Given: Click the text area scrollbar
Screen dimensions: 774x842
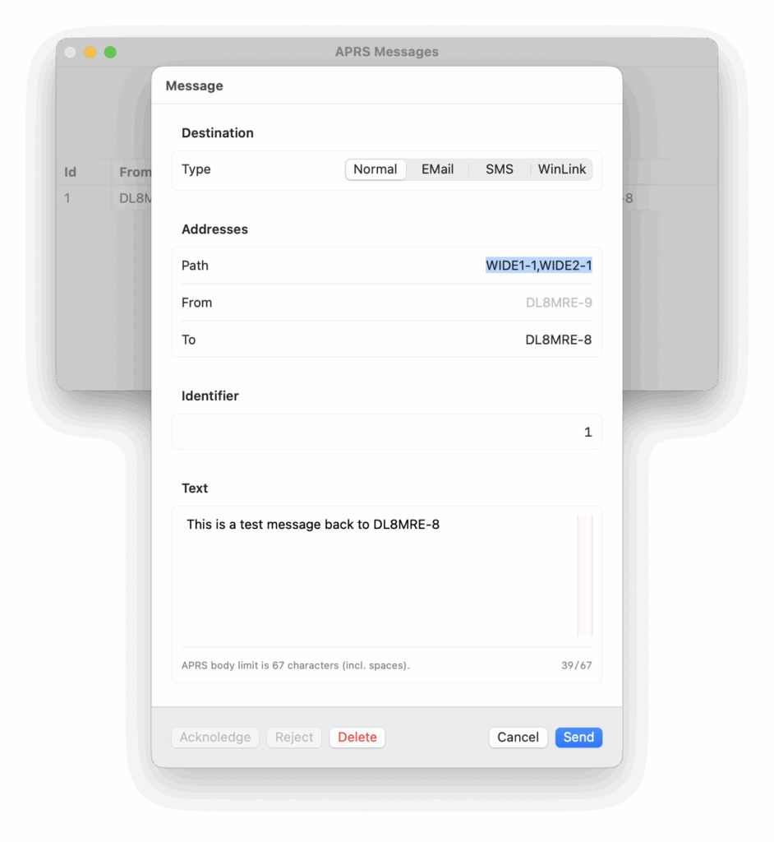Looking at the screenshot, I should point(584,576).
